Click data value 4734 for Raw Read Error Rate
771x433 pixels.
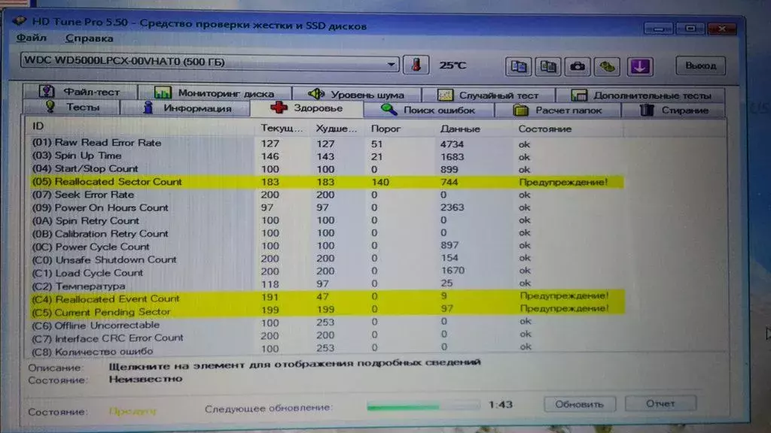[x=453, y=144]
